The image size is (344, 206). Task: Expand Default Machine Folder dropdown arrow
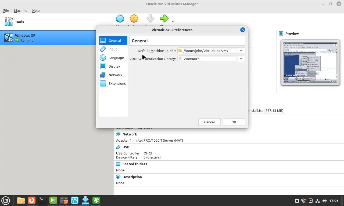(x=241, y=51)
